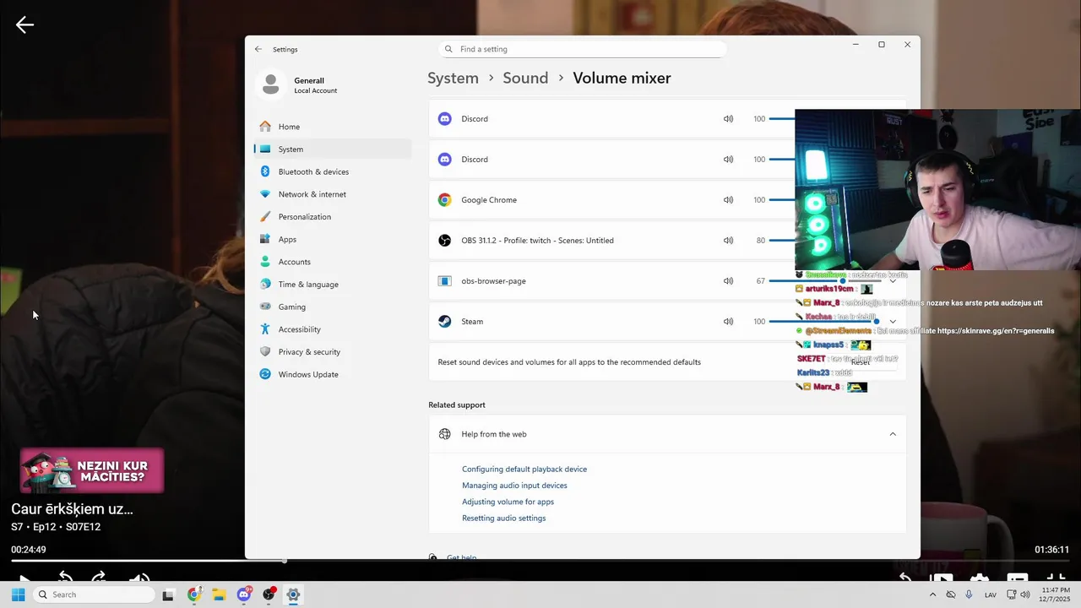This screenshot has width=1081, height=608.
Task: Click the Generall account avatar
Action: 270,84
